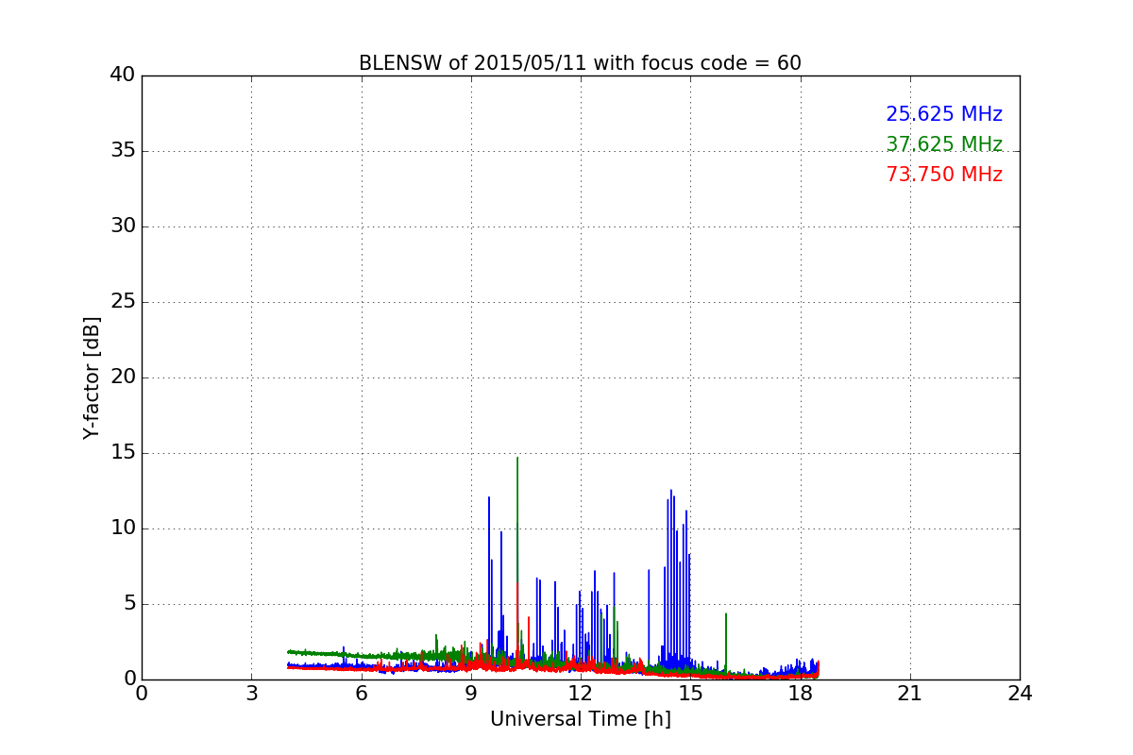Click the x-axis tick label '3'
1133x755 pixels.
(x=251, y=694)
